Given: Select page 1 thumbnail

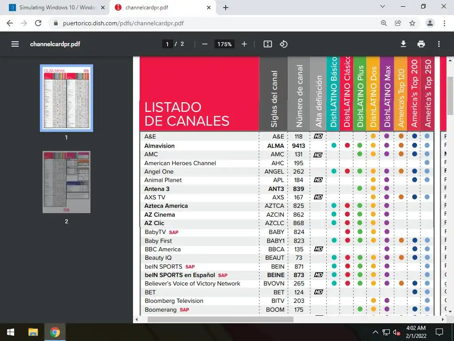Looking at the screenshot, I should [67, 98].
